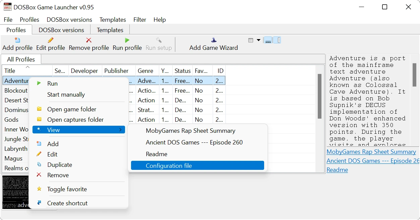Select Create shortcut in the context menu
The image size is (420, 220).
coord(67,203)
